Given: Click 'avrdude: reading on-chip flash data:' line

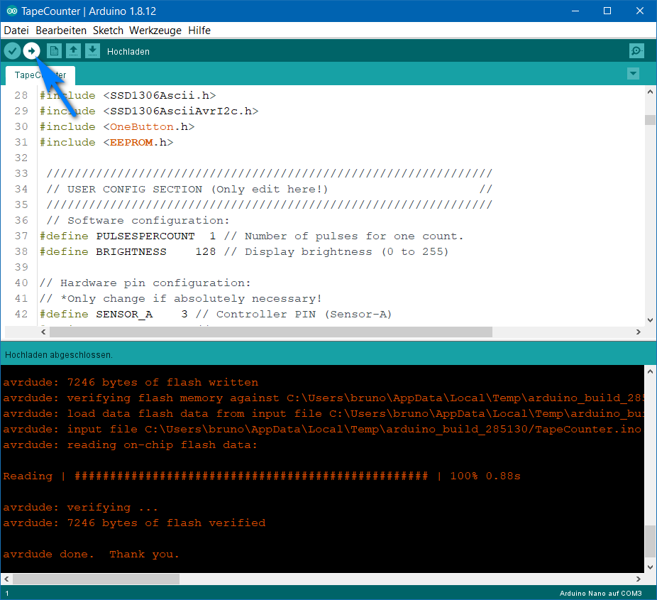Looking at the screenshot, I should click(x=131, y=445).
